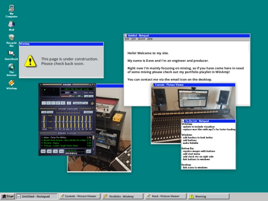Click the Start button on the taskbar
Viewport: 268px width, 201px height.
(7, 197)
